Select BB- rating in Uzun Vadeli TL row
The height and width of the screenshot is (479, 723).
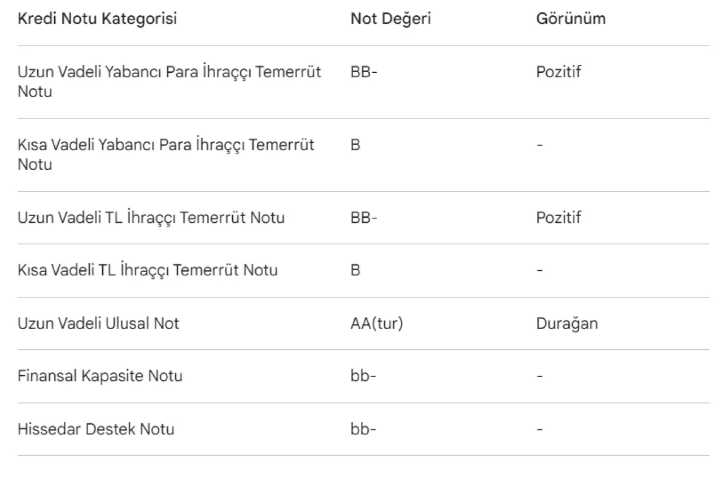(363, 217)
